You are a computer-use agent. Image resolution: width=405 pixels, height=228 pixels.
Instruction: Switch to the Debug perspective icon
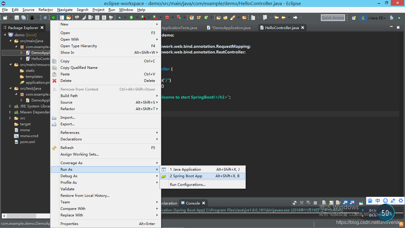tap(399, 18)
